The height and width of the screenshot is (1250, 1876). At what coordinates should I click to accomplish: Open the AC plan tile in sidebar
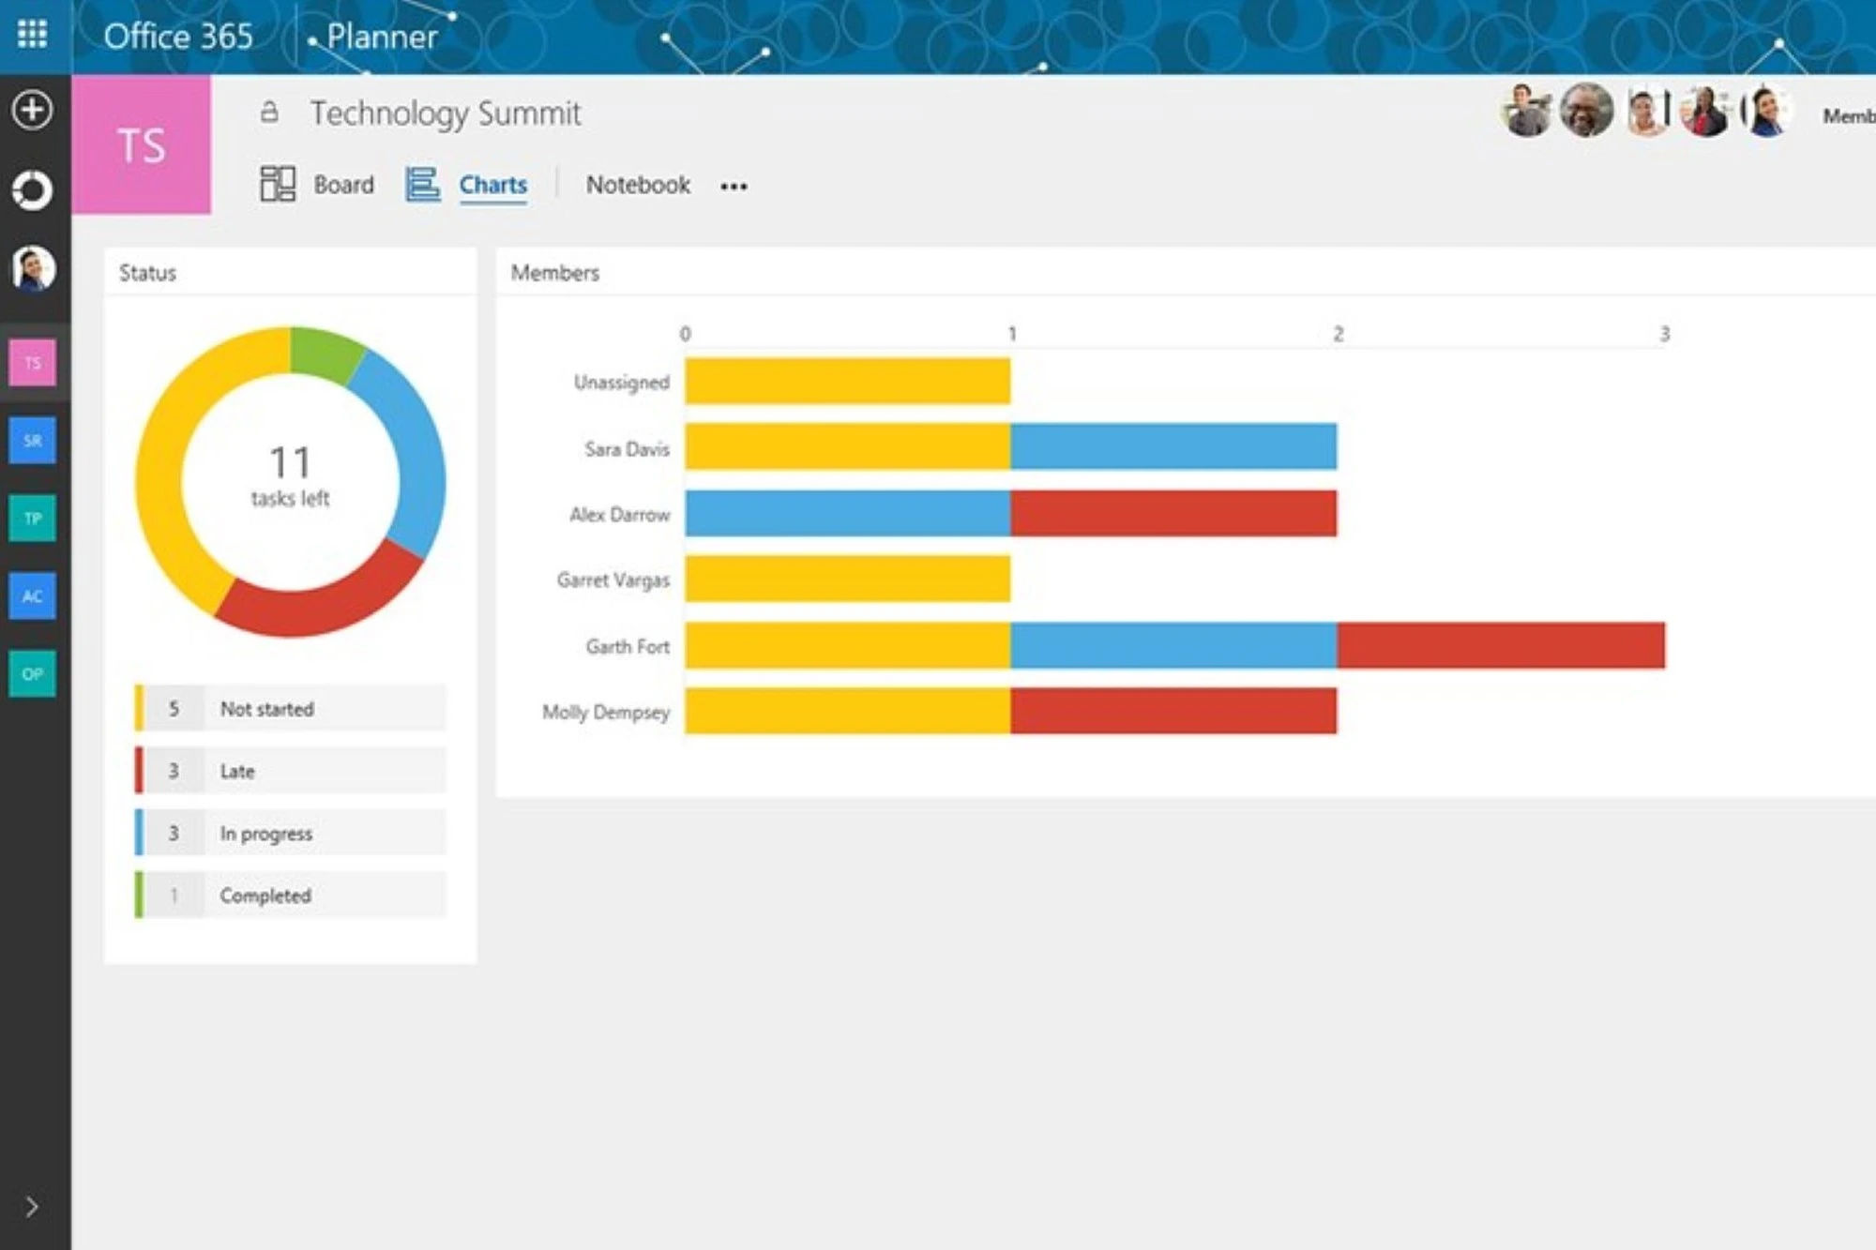[x=33, y=596]
